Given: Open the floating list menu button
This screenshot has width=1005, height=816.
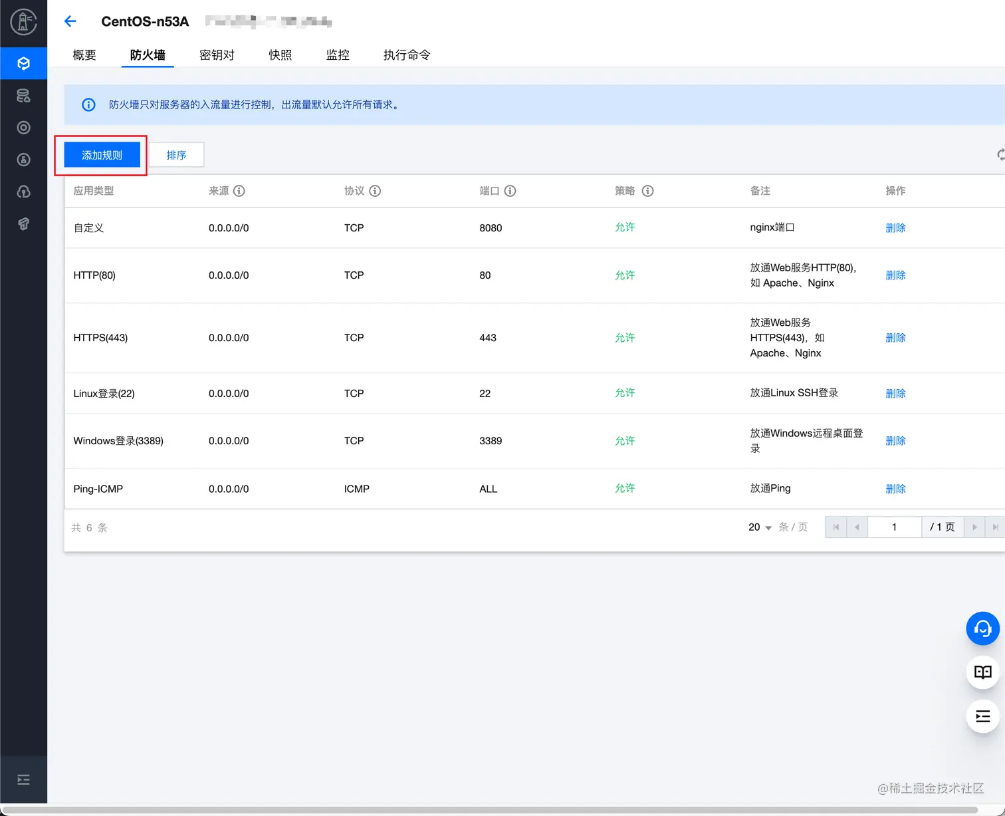Looking at the screenshot, I should [982, 716].
